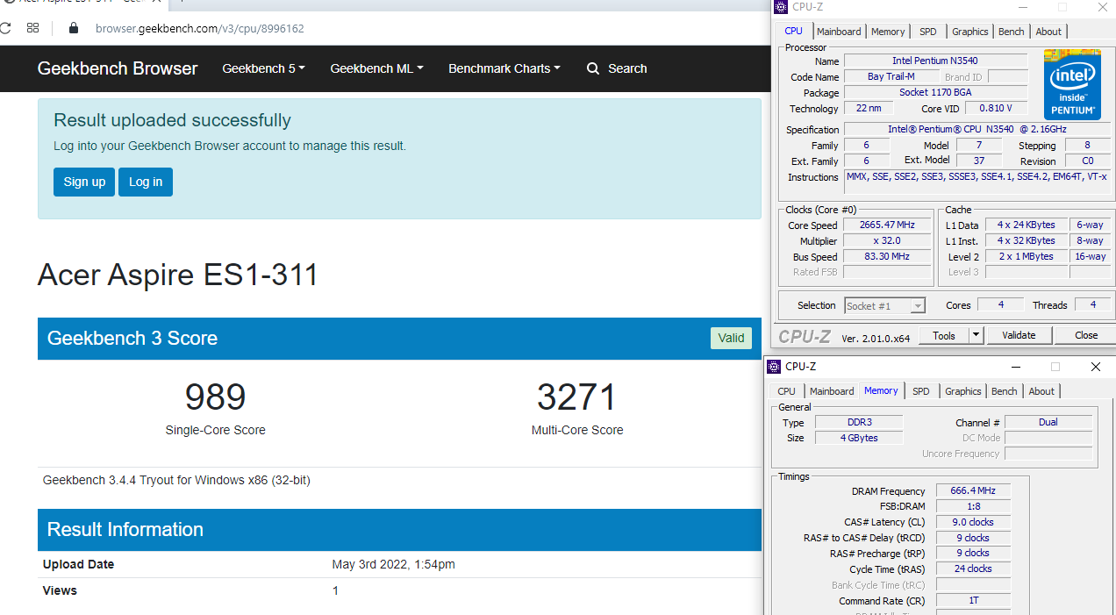Viewport: 1116px width, 615px height.
Task: Click the DRAM Frequency 666.4 MHz value
Action: 973,491
